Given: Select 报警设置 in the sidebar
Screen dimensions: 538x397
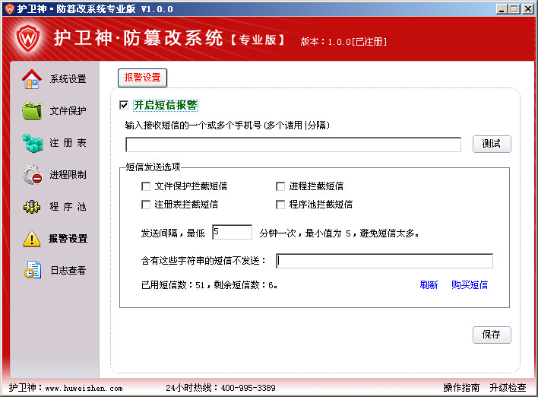Looking at the screenshot, I should tap(68, 238).
